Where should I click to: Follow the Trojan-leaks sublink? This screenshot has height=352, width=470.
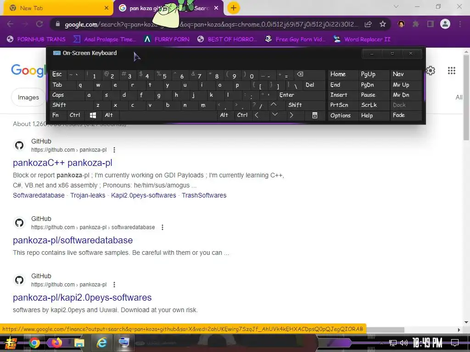click(88, 195)
